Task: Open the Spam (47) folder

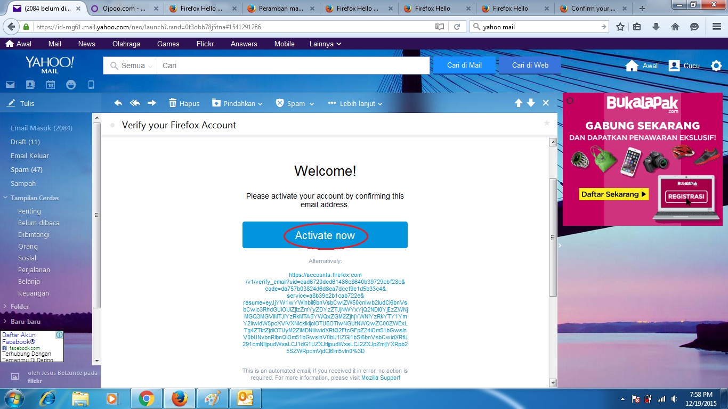Action: 27,169
